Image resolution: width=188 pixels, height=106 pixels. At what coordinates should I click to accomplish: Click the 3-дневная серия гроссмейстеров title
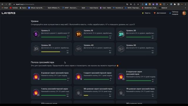point(55,73)
